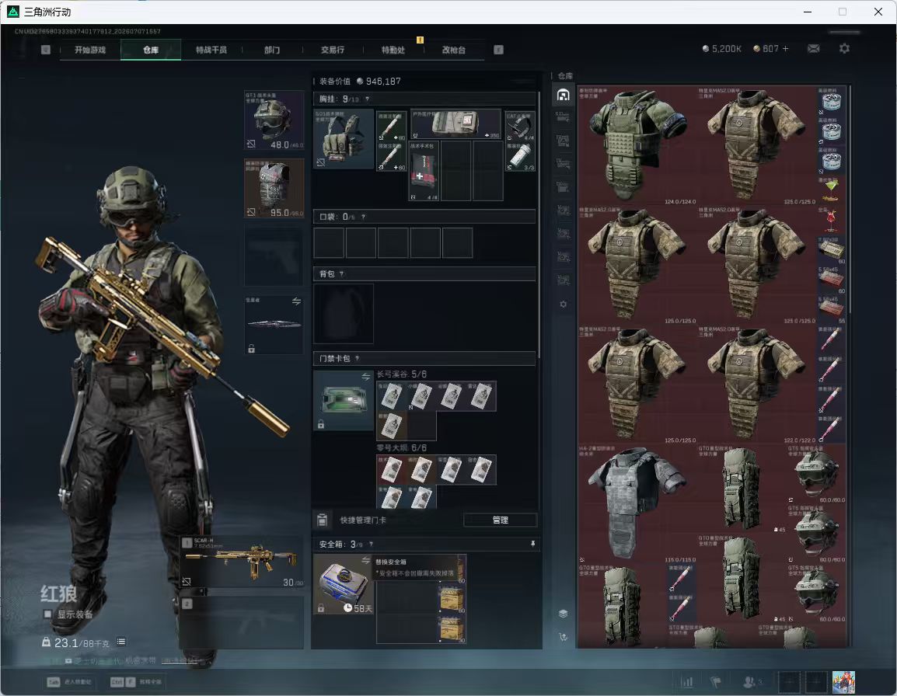This screenshot has height=696, width=897.
Task: Open warehouse sidebar gear settings
Action: click(x=563, y=304)
